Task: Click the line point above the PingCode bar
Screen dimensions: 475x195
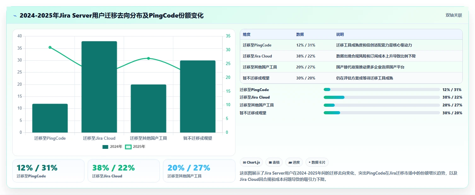Action: pyautogui.click(x=50, y=47)
